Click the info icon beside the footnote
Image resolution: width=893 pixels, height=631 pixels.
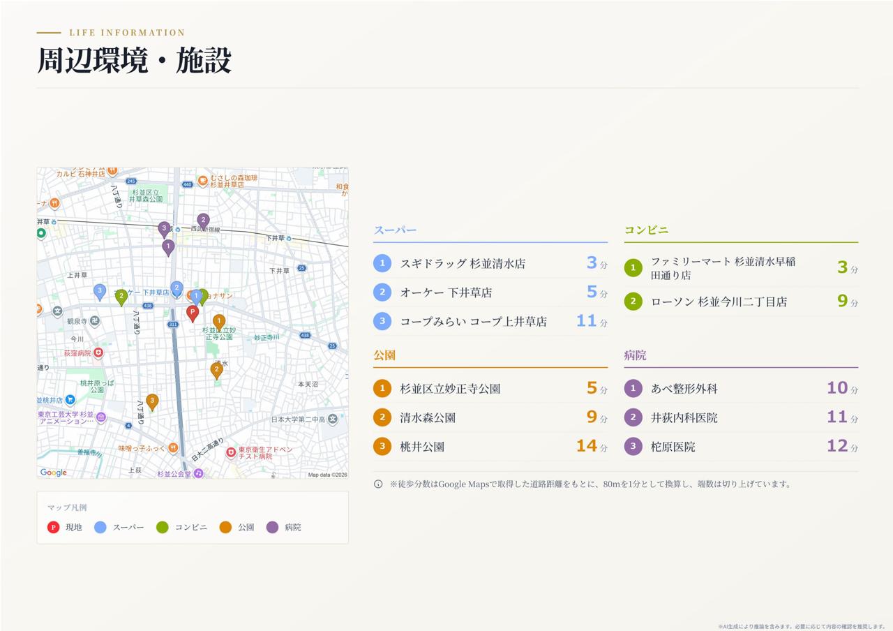378,484
